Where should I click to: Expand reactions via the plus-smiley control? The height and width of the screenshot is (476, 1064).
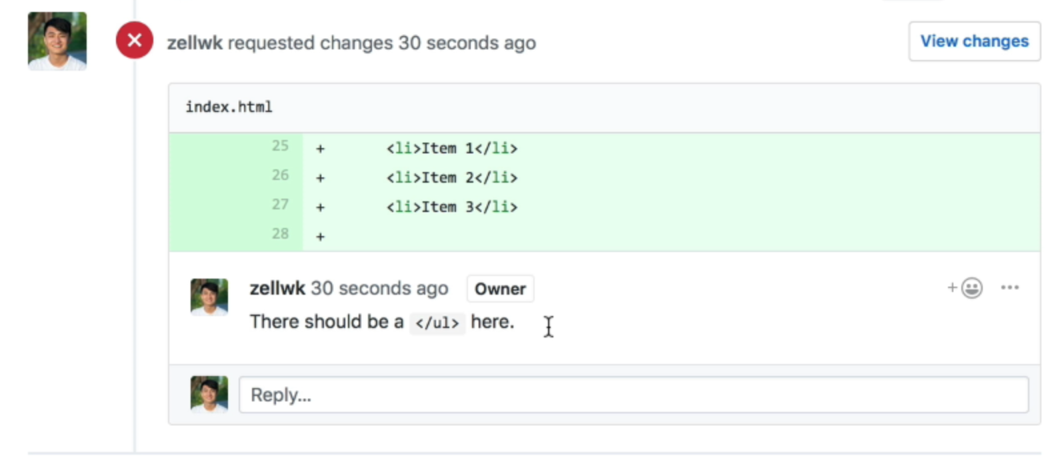coord(961,287)
